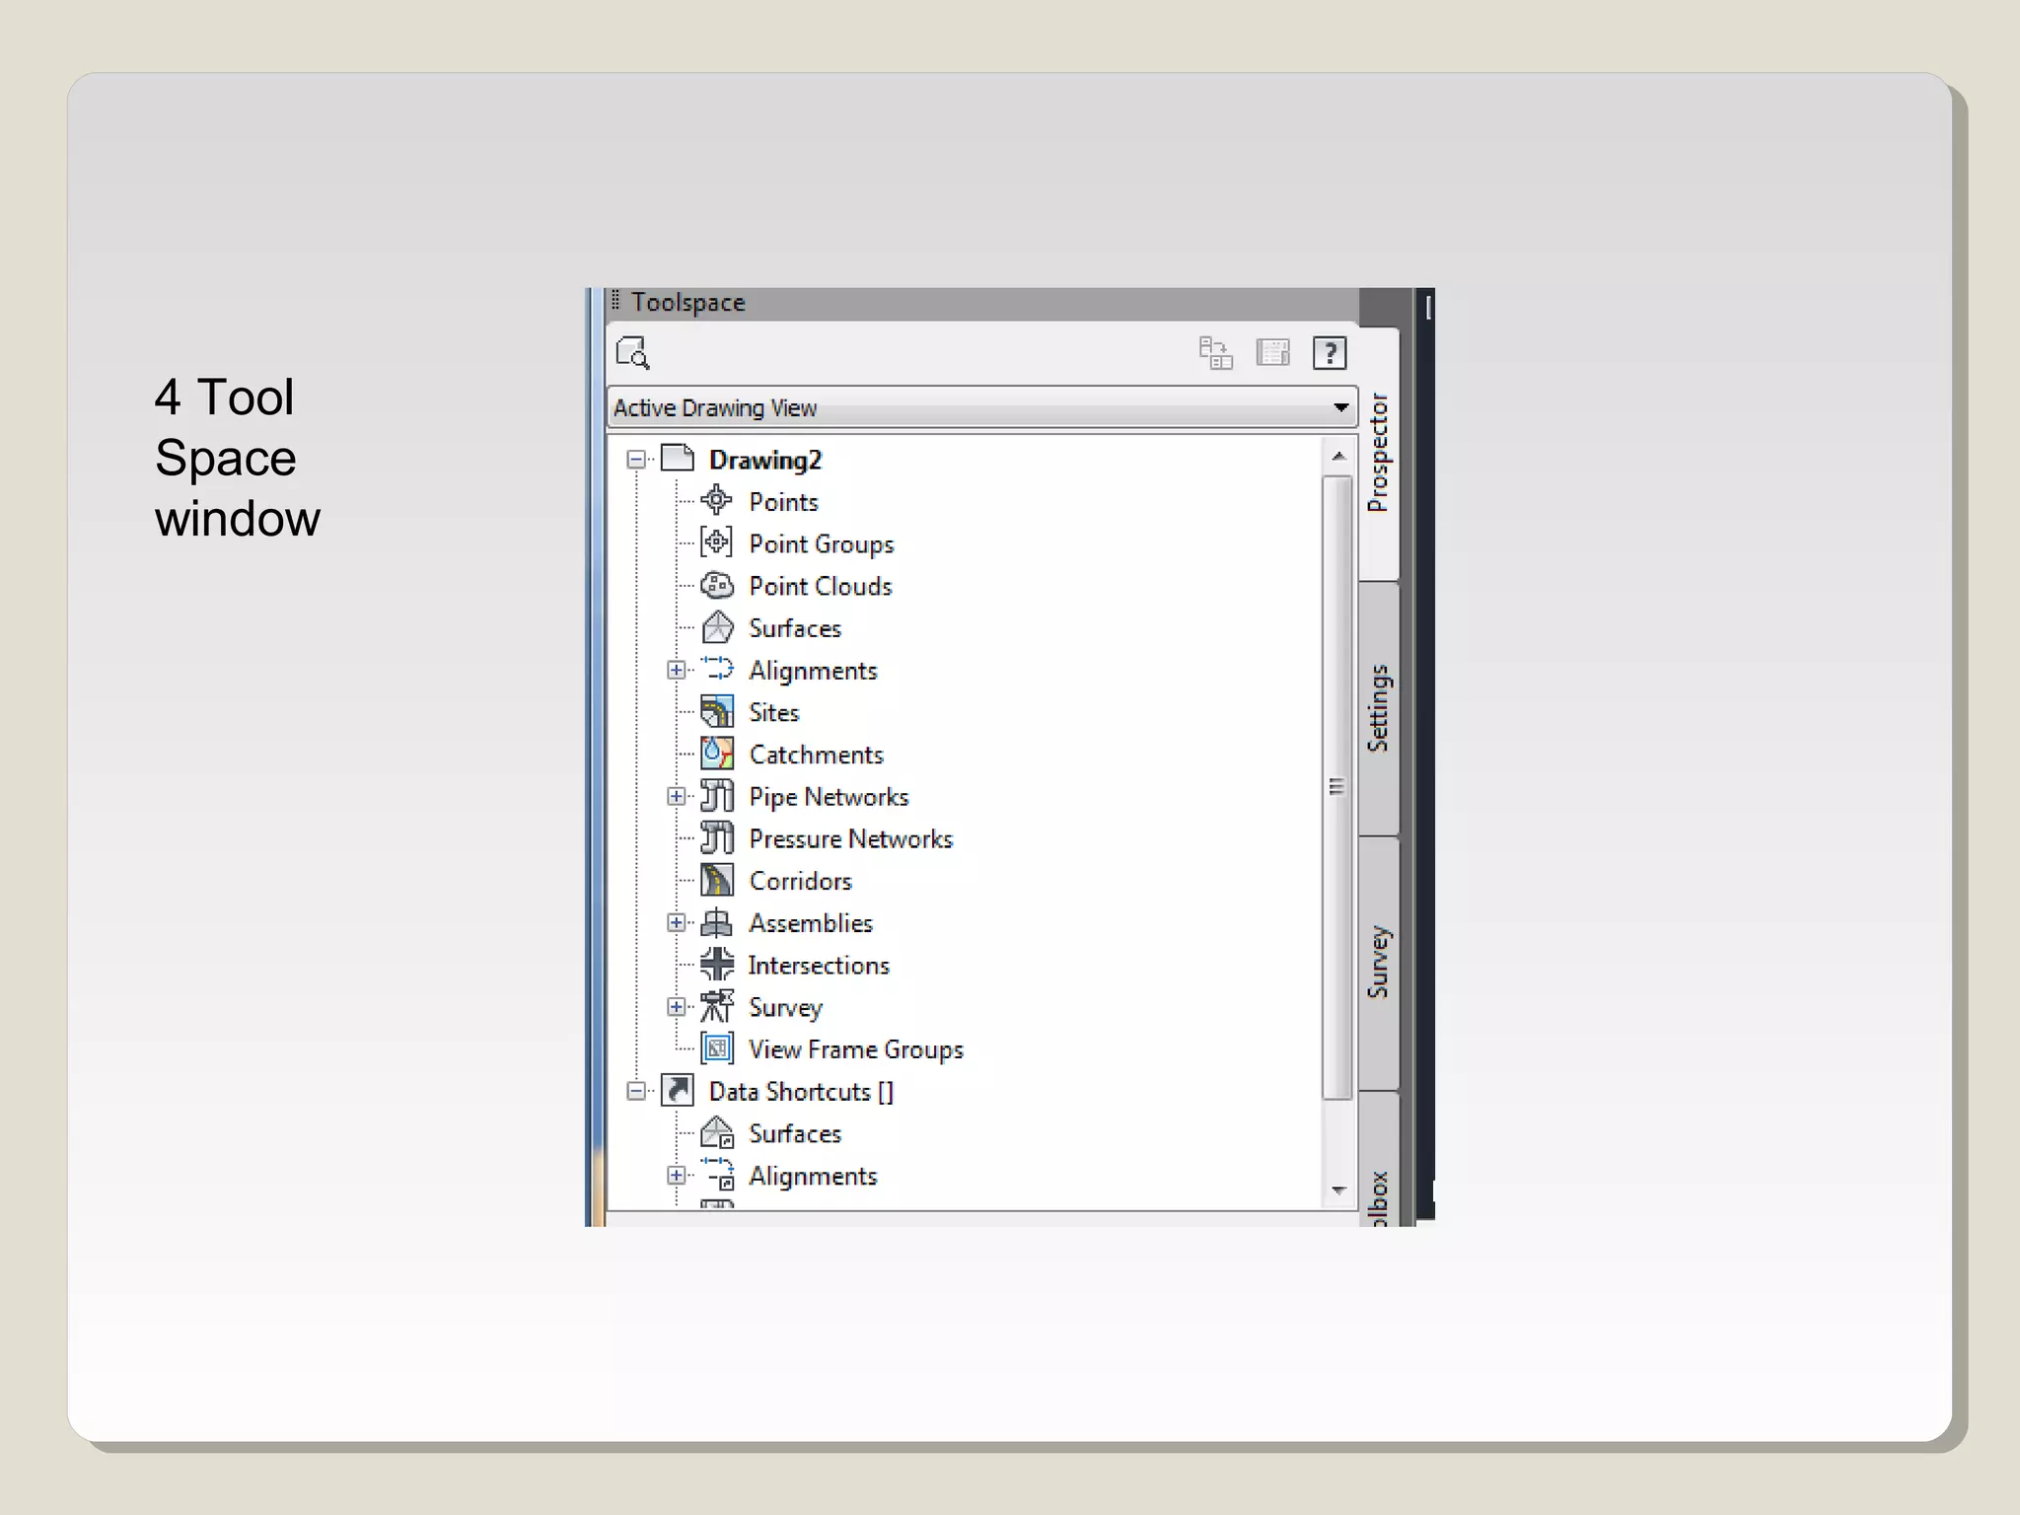Select the Points tree item
Viewport: 2020px width, 1515px height.
click(x=783, y=502)
